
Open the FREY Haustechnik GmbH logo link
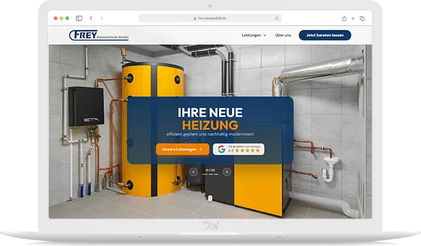99,35
